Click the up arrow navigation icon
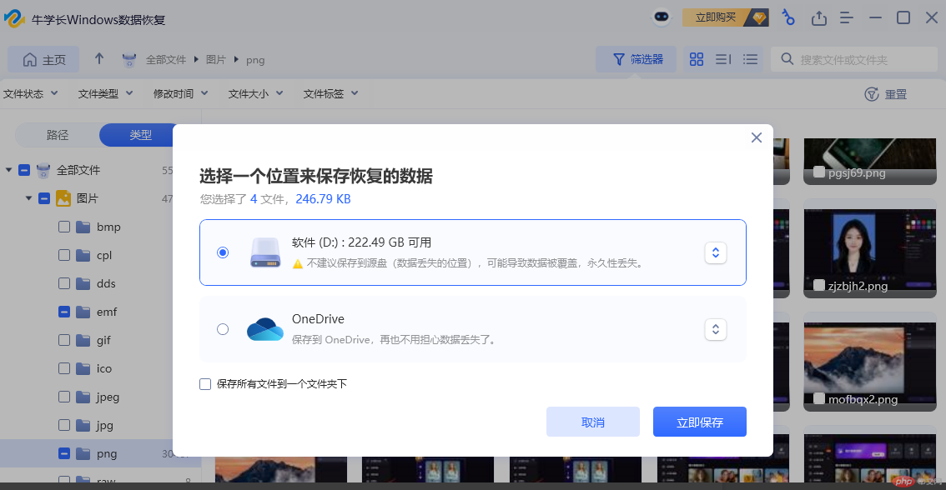Viewport: 946px width, 490px height. (x=99, y=58)
